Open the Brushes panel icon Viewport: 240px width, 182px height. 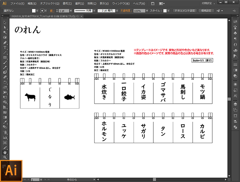click(x=235, y=27)
